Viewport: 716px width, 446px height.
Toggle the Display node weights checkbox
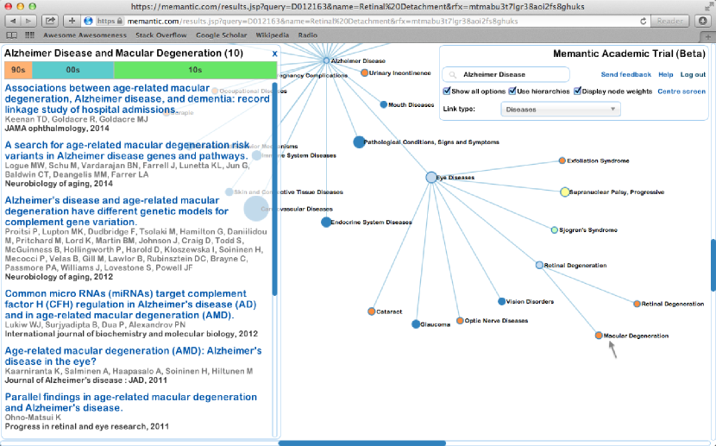pos(577,91)
